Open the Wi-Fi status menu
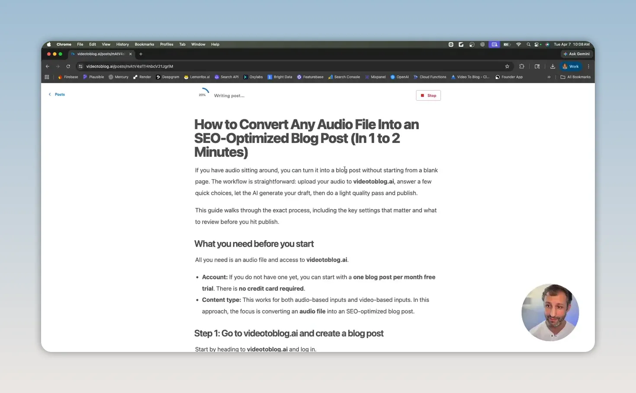The image size is (636, 393). pos(518,44)
